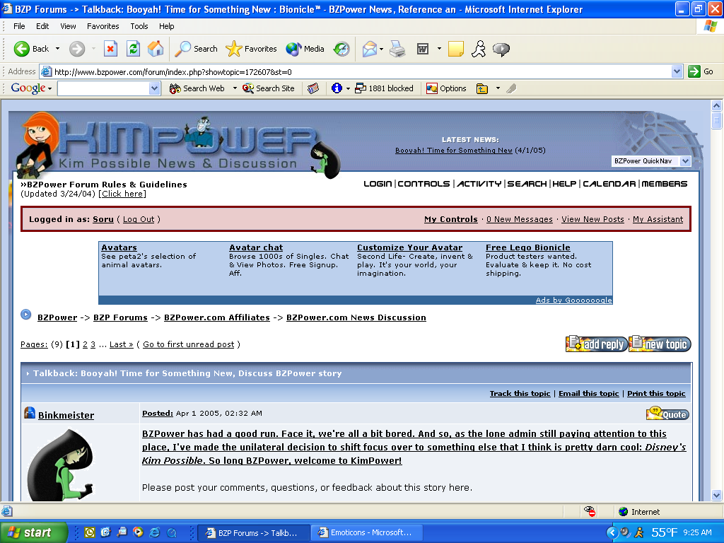Click the Google toolbar highlighter icon
Image resolution: width=724 pixels, height=543 pixels.
[x=510, y=88]
